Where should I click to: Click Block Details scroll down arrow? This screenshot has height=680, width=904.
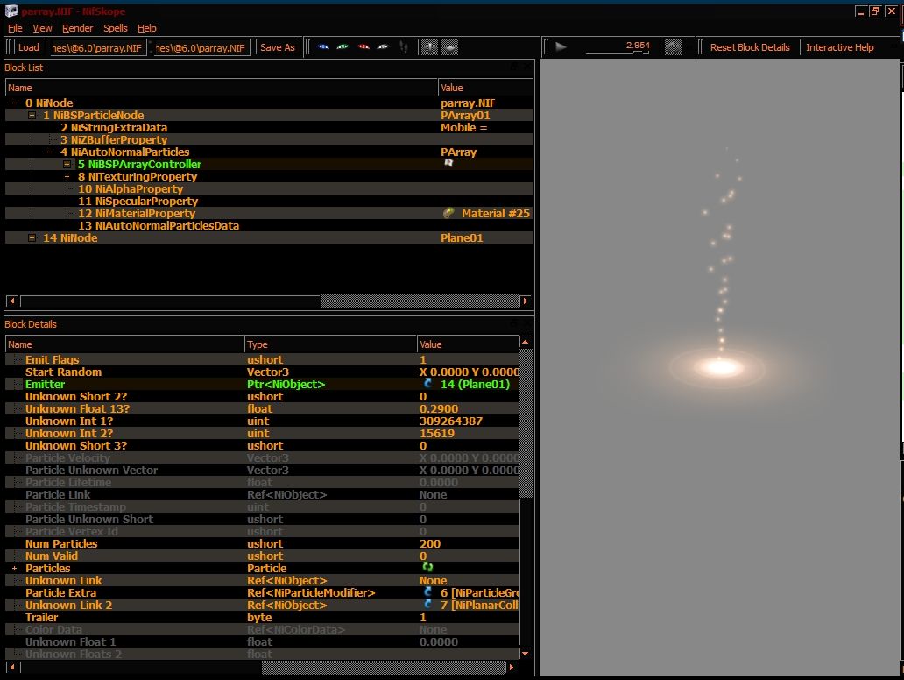click(526, 654)
